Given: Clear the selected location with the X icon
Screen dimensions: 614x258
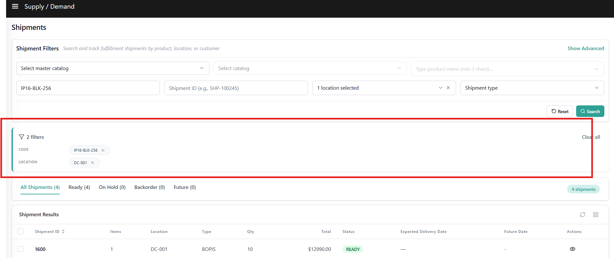Looking at the screenshot, I should pos(448,88).
